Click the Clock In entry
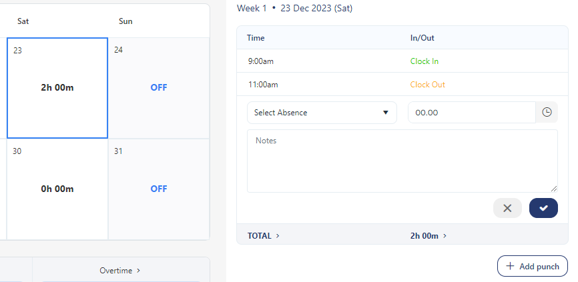 (x=424, y=61)
